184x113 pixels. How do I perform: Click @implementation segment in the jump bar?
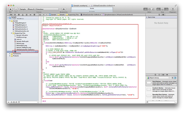118,15
